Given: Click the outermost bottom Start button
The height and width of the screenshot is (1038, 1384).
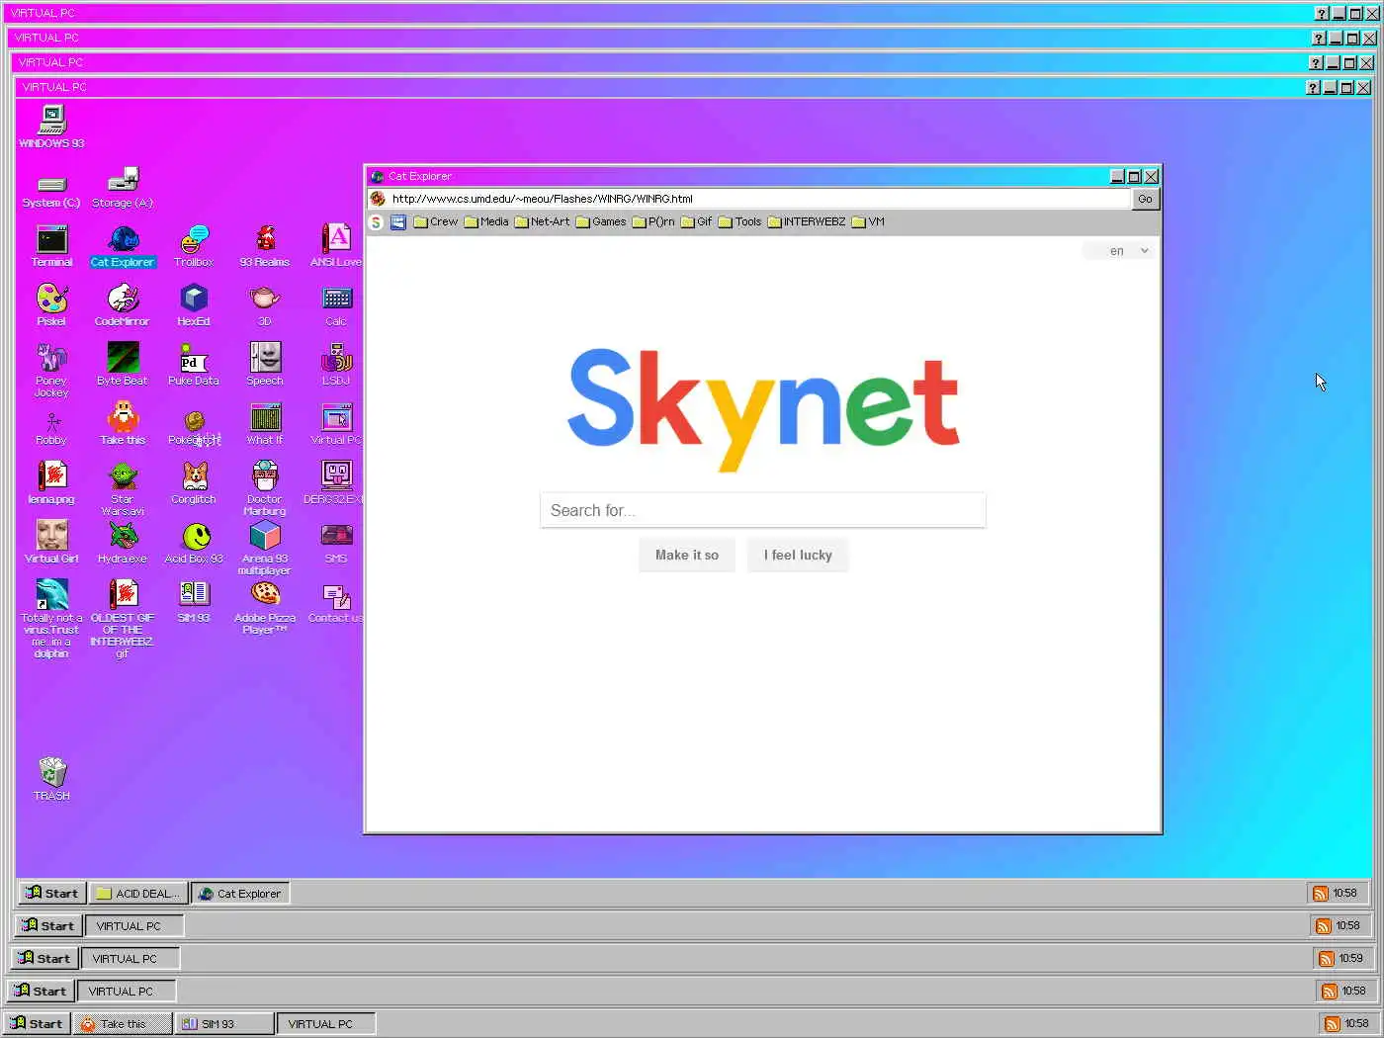Looking at the screenshot, I should tap(37, 1023).
